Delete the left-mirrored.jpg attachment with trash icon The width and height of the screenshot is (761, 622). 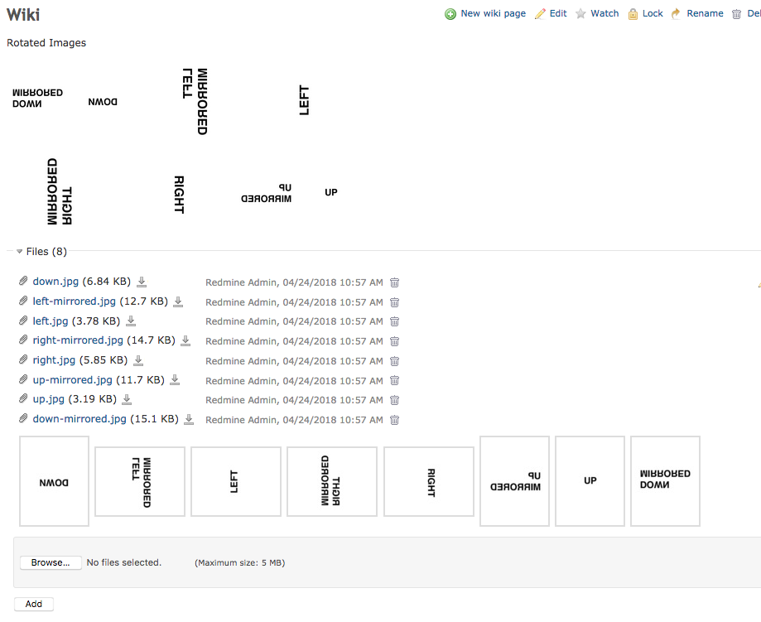coord(394,302)
